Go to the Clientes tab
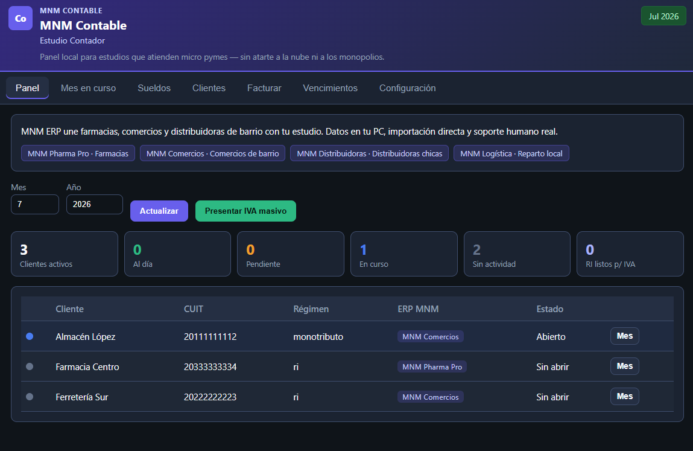The width and height of the screenshot is (693, 451). (209, 88)
